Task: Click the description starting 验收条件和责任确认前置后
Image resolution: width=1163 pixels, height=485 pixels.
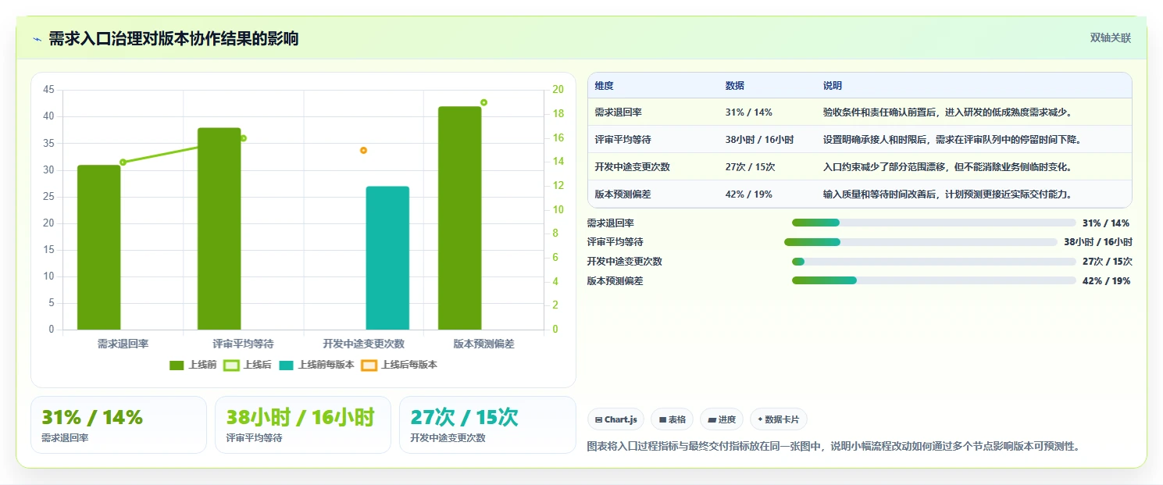Action: [948, 112]
